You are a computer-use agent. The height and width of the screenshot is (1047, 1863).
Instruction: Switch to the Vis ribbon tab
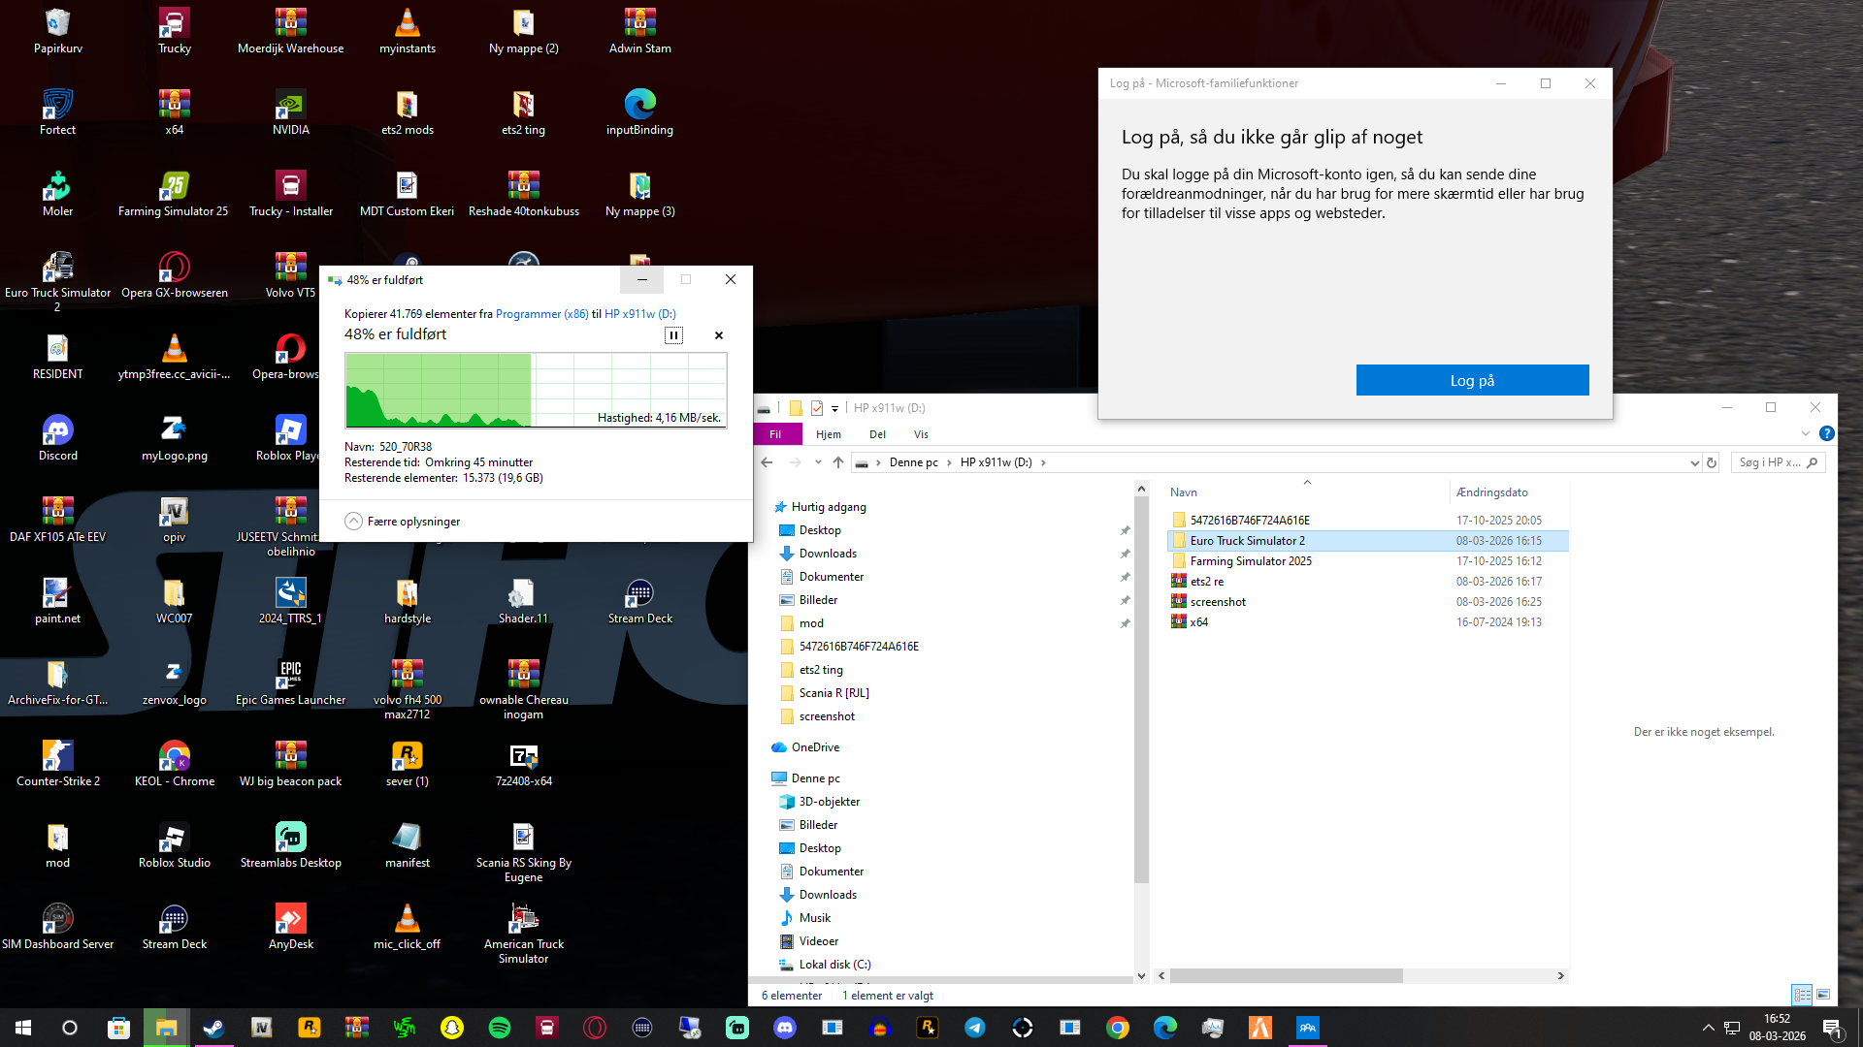pyautogui.click(x=921, y=434)
